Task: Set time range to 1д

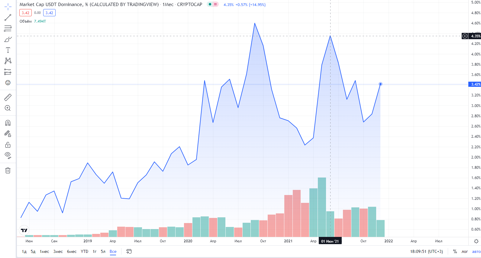Action: point(24,251)
